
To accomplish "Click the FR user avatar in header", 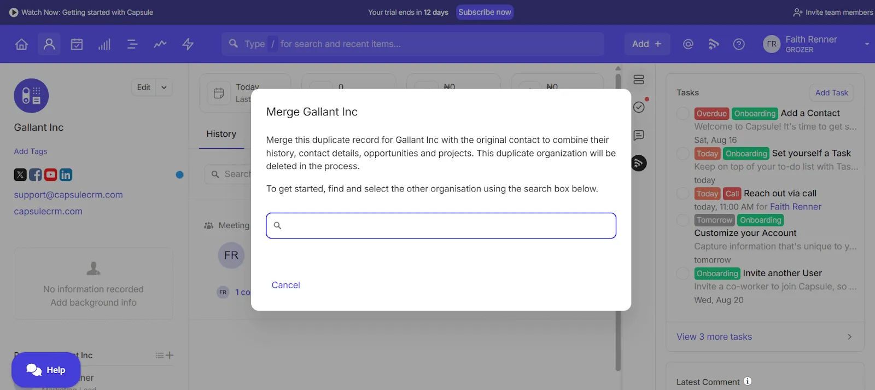I will click(772, 44).
